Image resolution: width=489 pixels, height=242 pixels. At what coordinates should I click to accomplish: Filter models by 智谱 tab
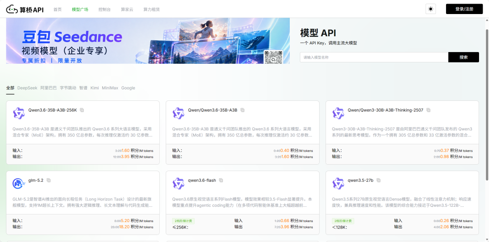point(83,88)
